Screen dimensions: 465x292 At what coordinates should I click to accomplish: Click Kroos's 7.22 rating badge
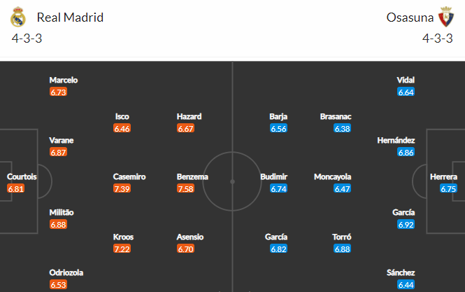(122, 249)
